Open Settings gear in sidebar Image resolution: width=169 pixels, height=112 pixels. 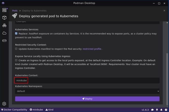pos(4,104)
